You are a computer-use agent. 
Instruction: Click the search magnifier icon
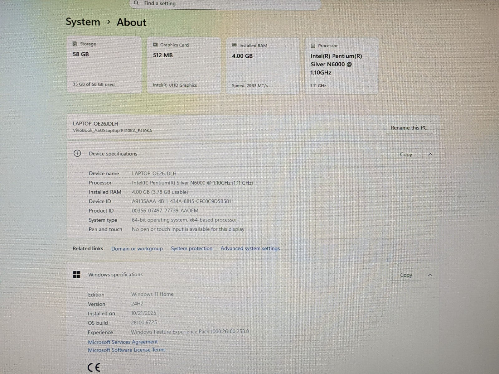pyautogui.click(x=136, y=3)
